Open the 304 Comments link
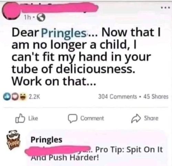172x166 pixels. [118, 97]
